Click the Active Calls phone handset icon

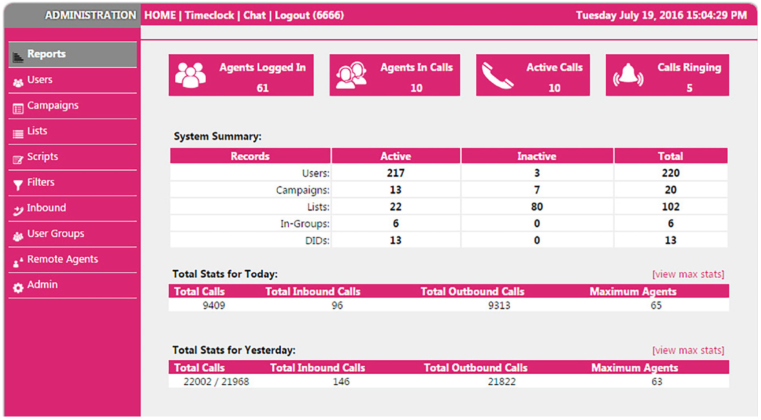(x=497, y=76)
